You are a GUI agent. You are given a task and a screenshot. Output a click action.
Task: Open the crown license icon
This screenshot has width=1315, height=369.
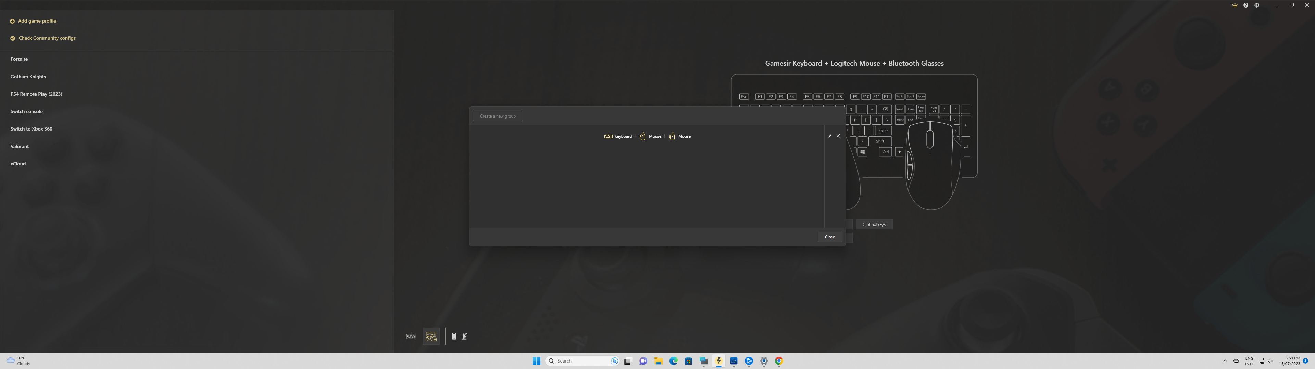[1235, 5]
